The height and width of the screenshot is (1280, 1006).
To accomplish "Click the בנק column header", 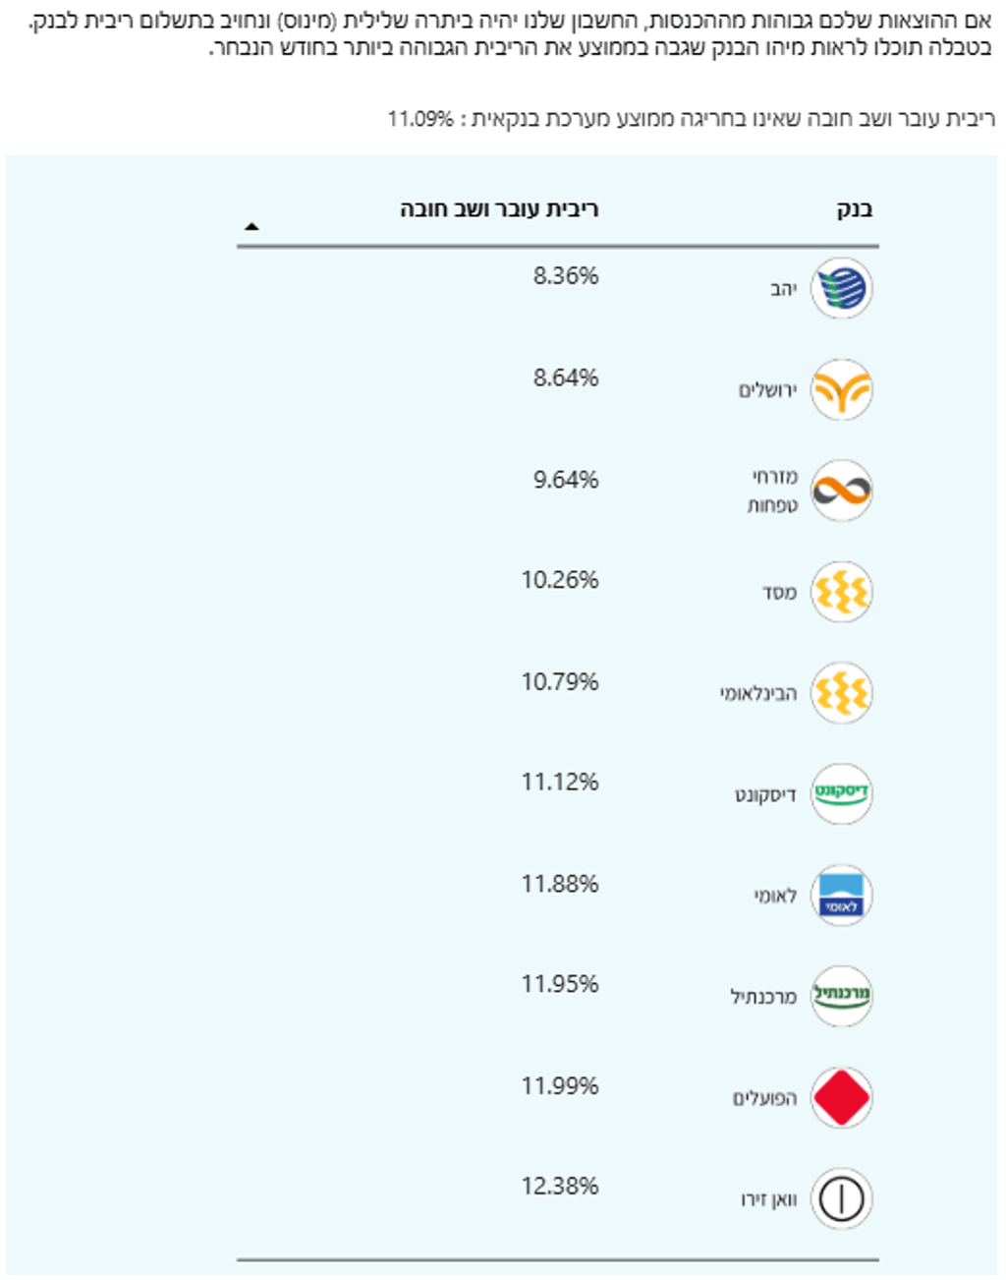I will (855, 209).
